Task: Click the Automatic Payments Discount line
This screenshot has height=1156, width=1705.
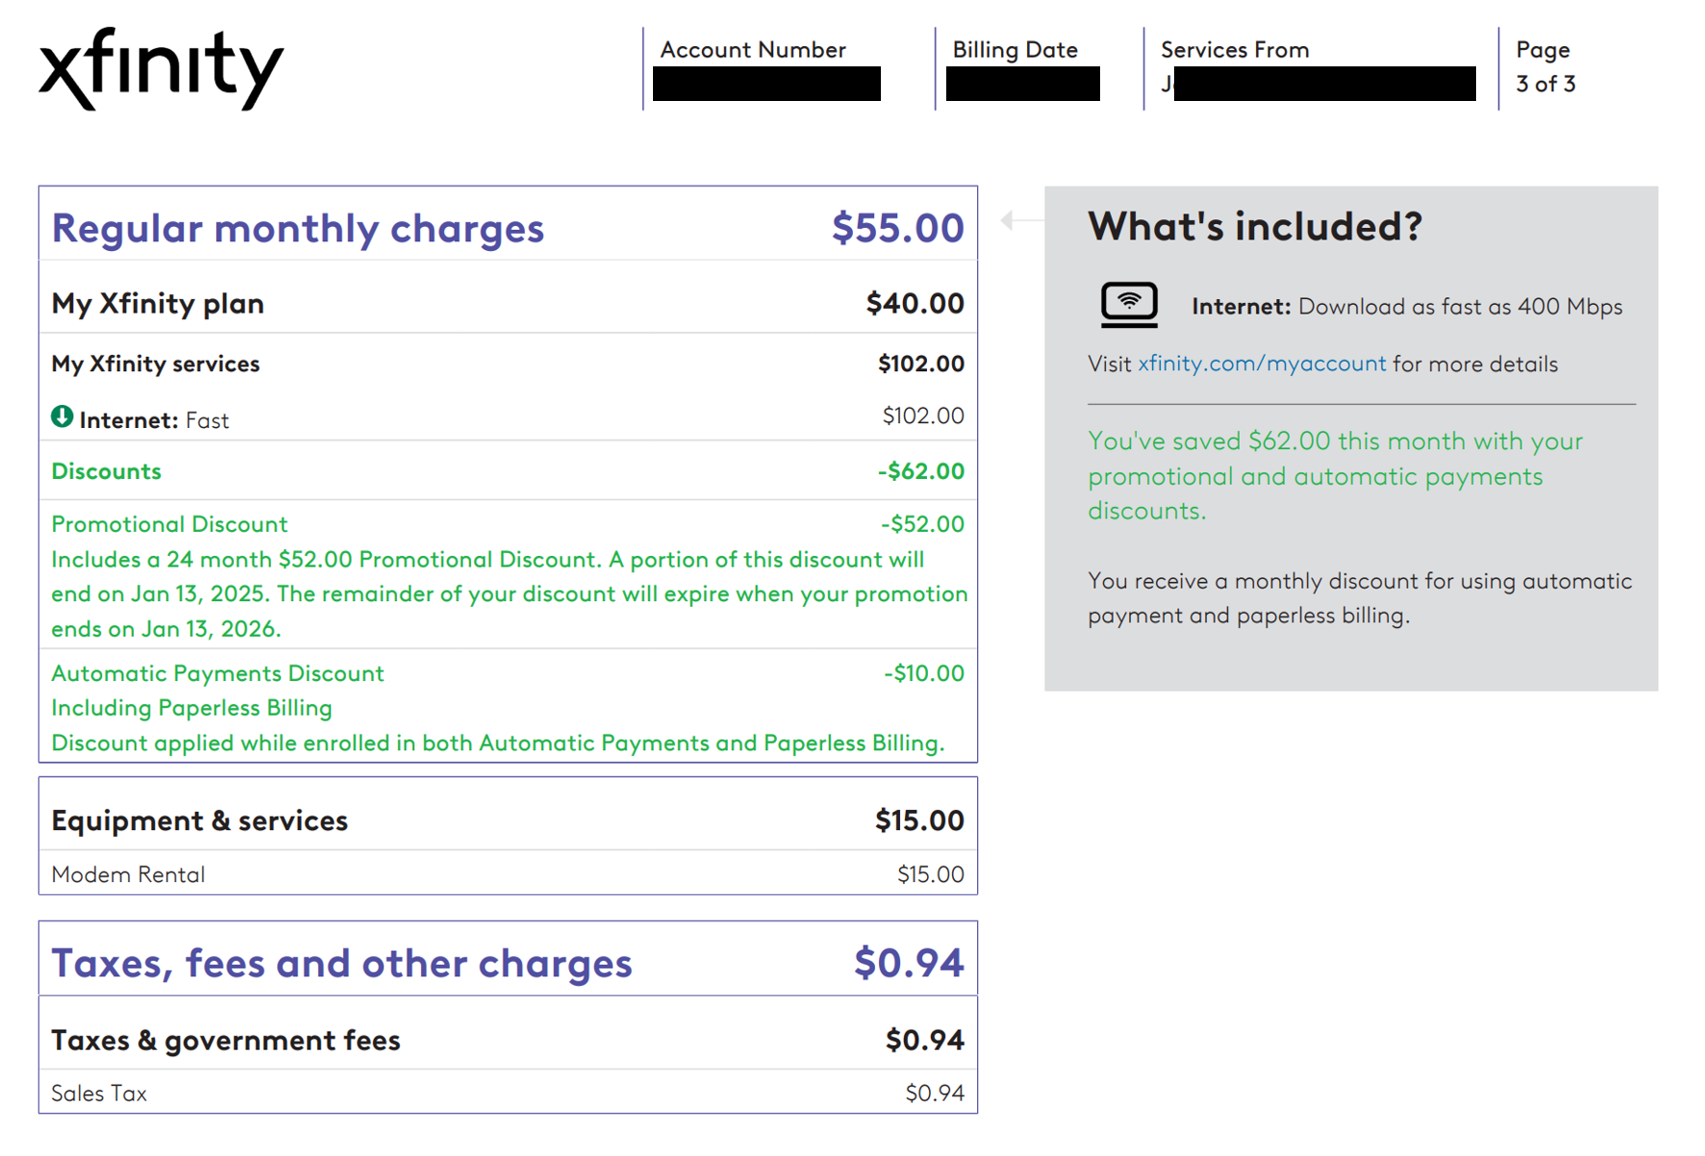Action: [x=217, y=673]
